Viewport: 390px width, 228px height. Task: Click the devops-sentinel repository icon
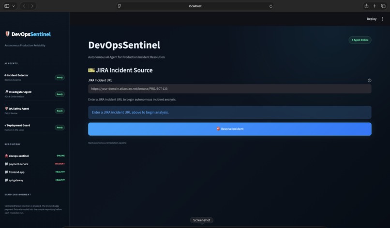pyautogui.click(x=6, y=156)
